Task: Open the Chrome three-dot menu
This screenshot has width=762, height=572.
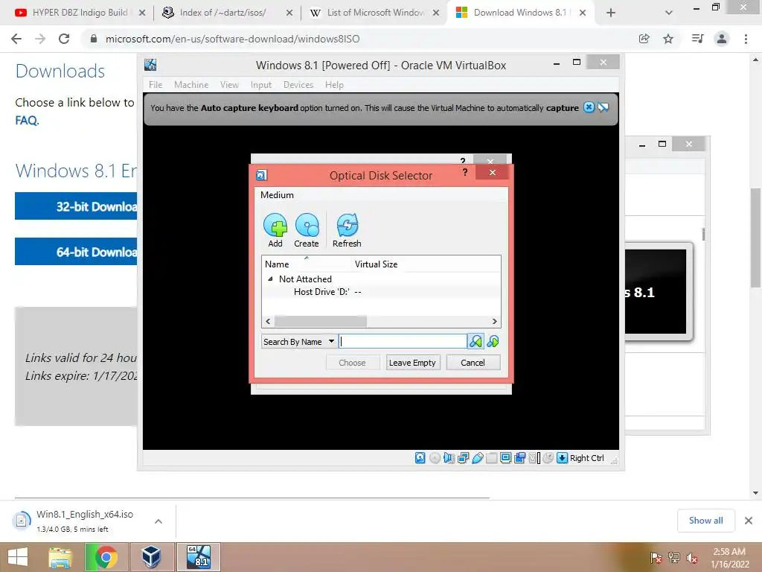Action: [x=746, y=39]
